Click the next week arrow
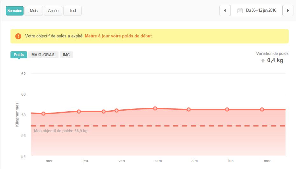This screenshot has height=169, width=296. 288,10
